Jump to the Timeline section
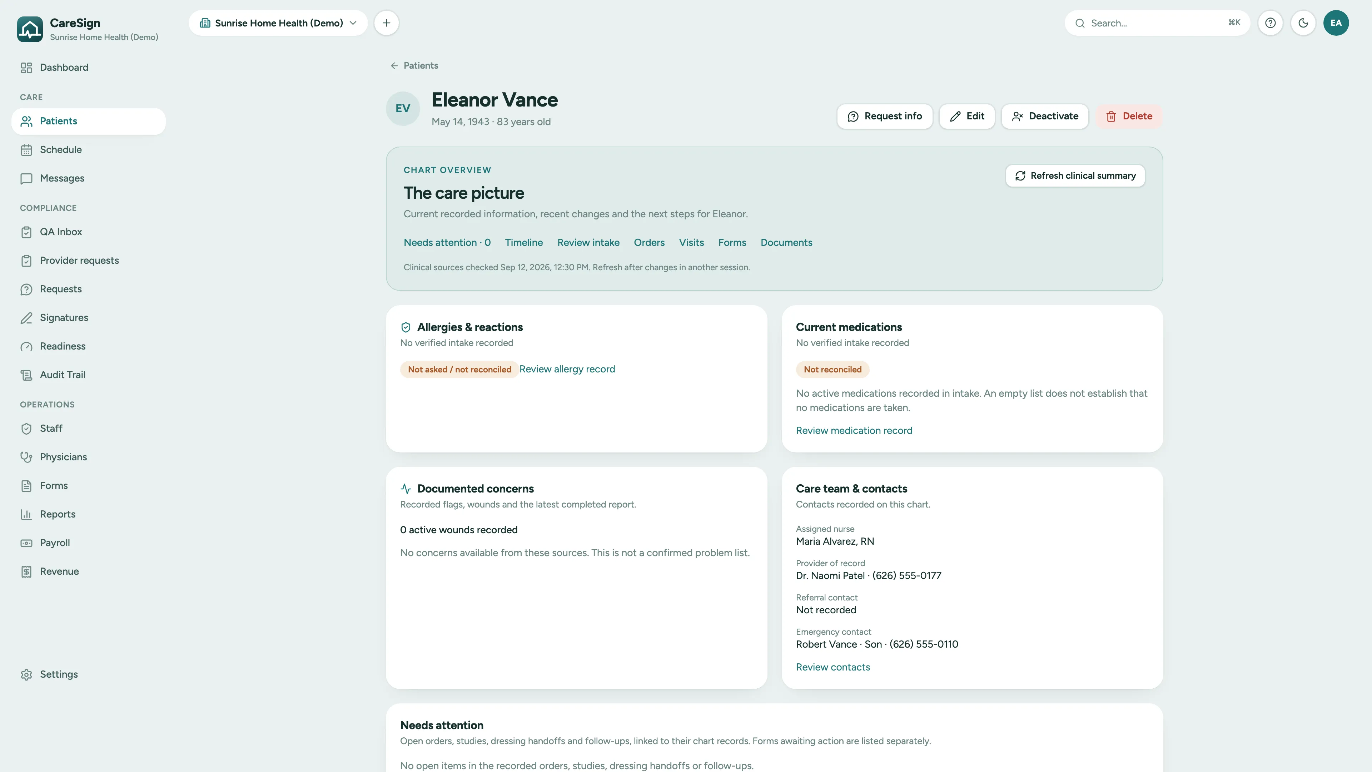This screenshot has height=772, width=1372. tap(523, 242)
